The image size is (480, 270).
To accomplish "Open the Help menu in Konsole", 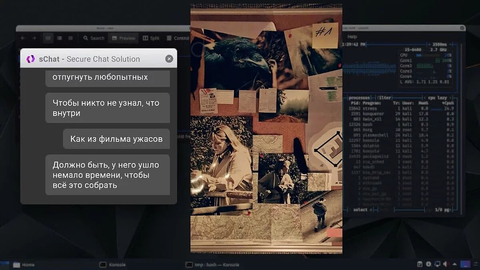I will (x=352, y=36).
